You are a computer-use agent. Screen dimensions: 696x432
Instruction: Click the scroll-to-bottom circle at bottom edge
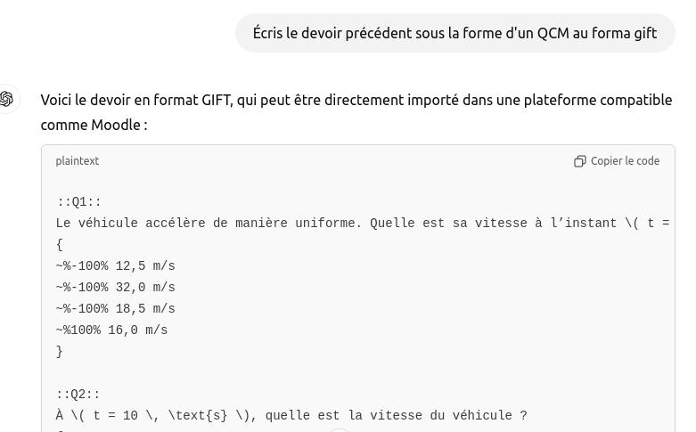pos(340,430)
